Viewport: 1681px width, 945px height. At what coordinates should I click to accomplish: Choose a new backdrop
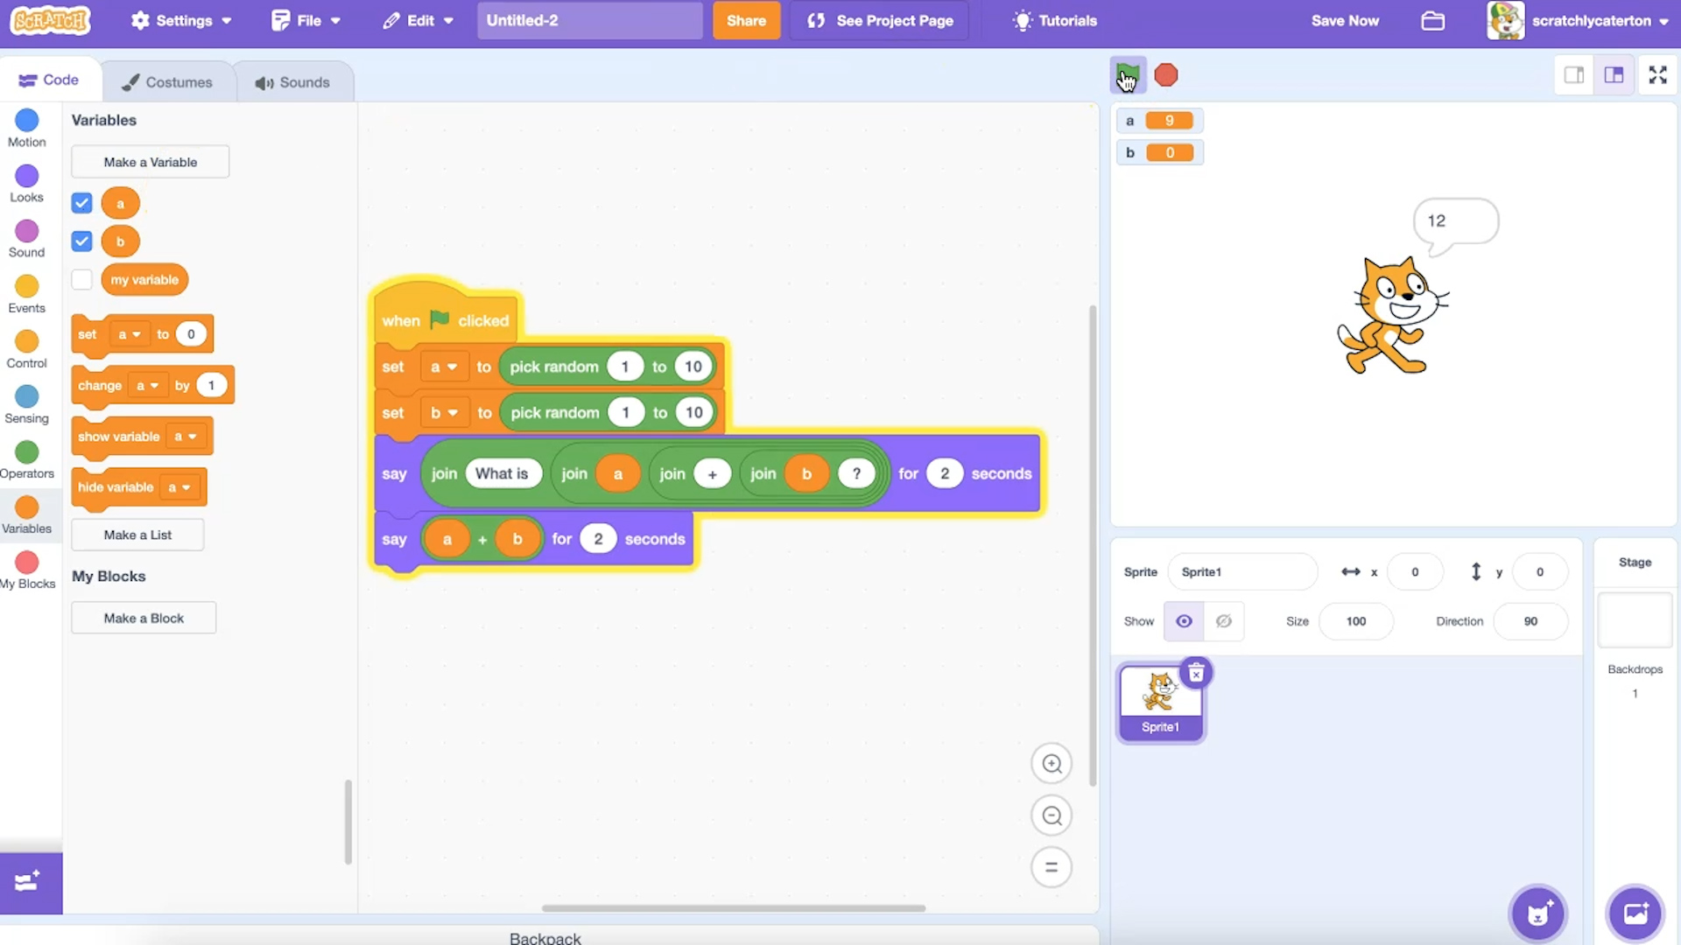[1635, 913]
